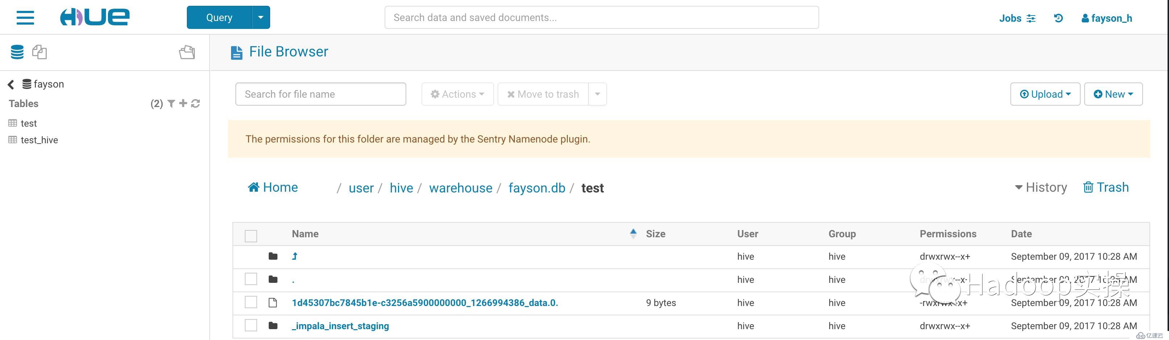This screenshot has width=1169, height=340.
Task: Expand the New dropdown menu
Action: (x=1113, y=94)
